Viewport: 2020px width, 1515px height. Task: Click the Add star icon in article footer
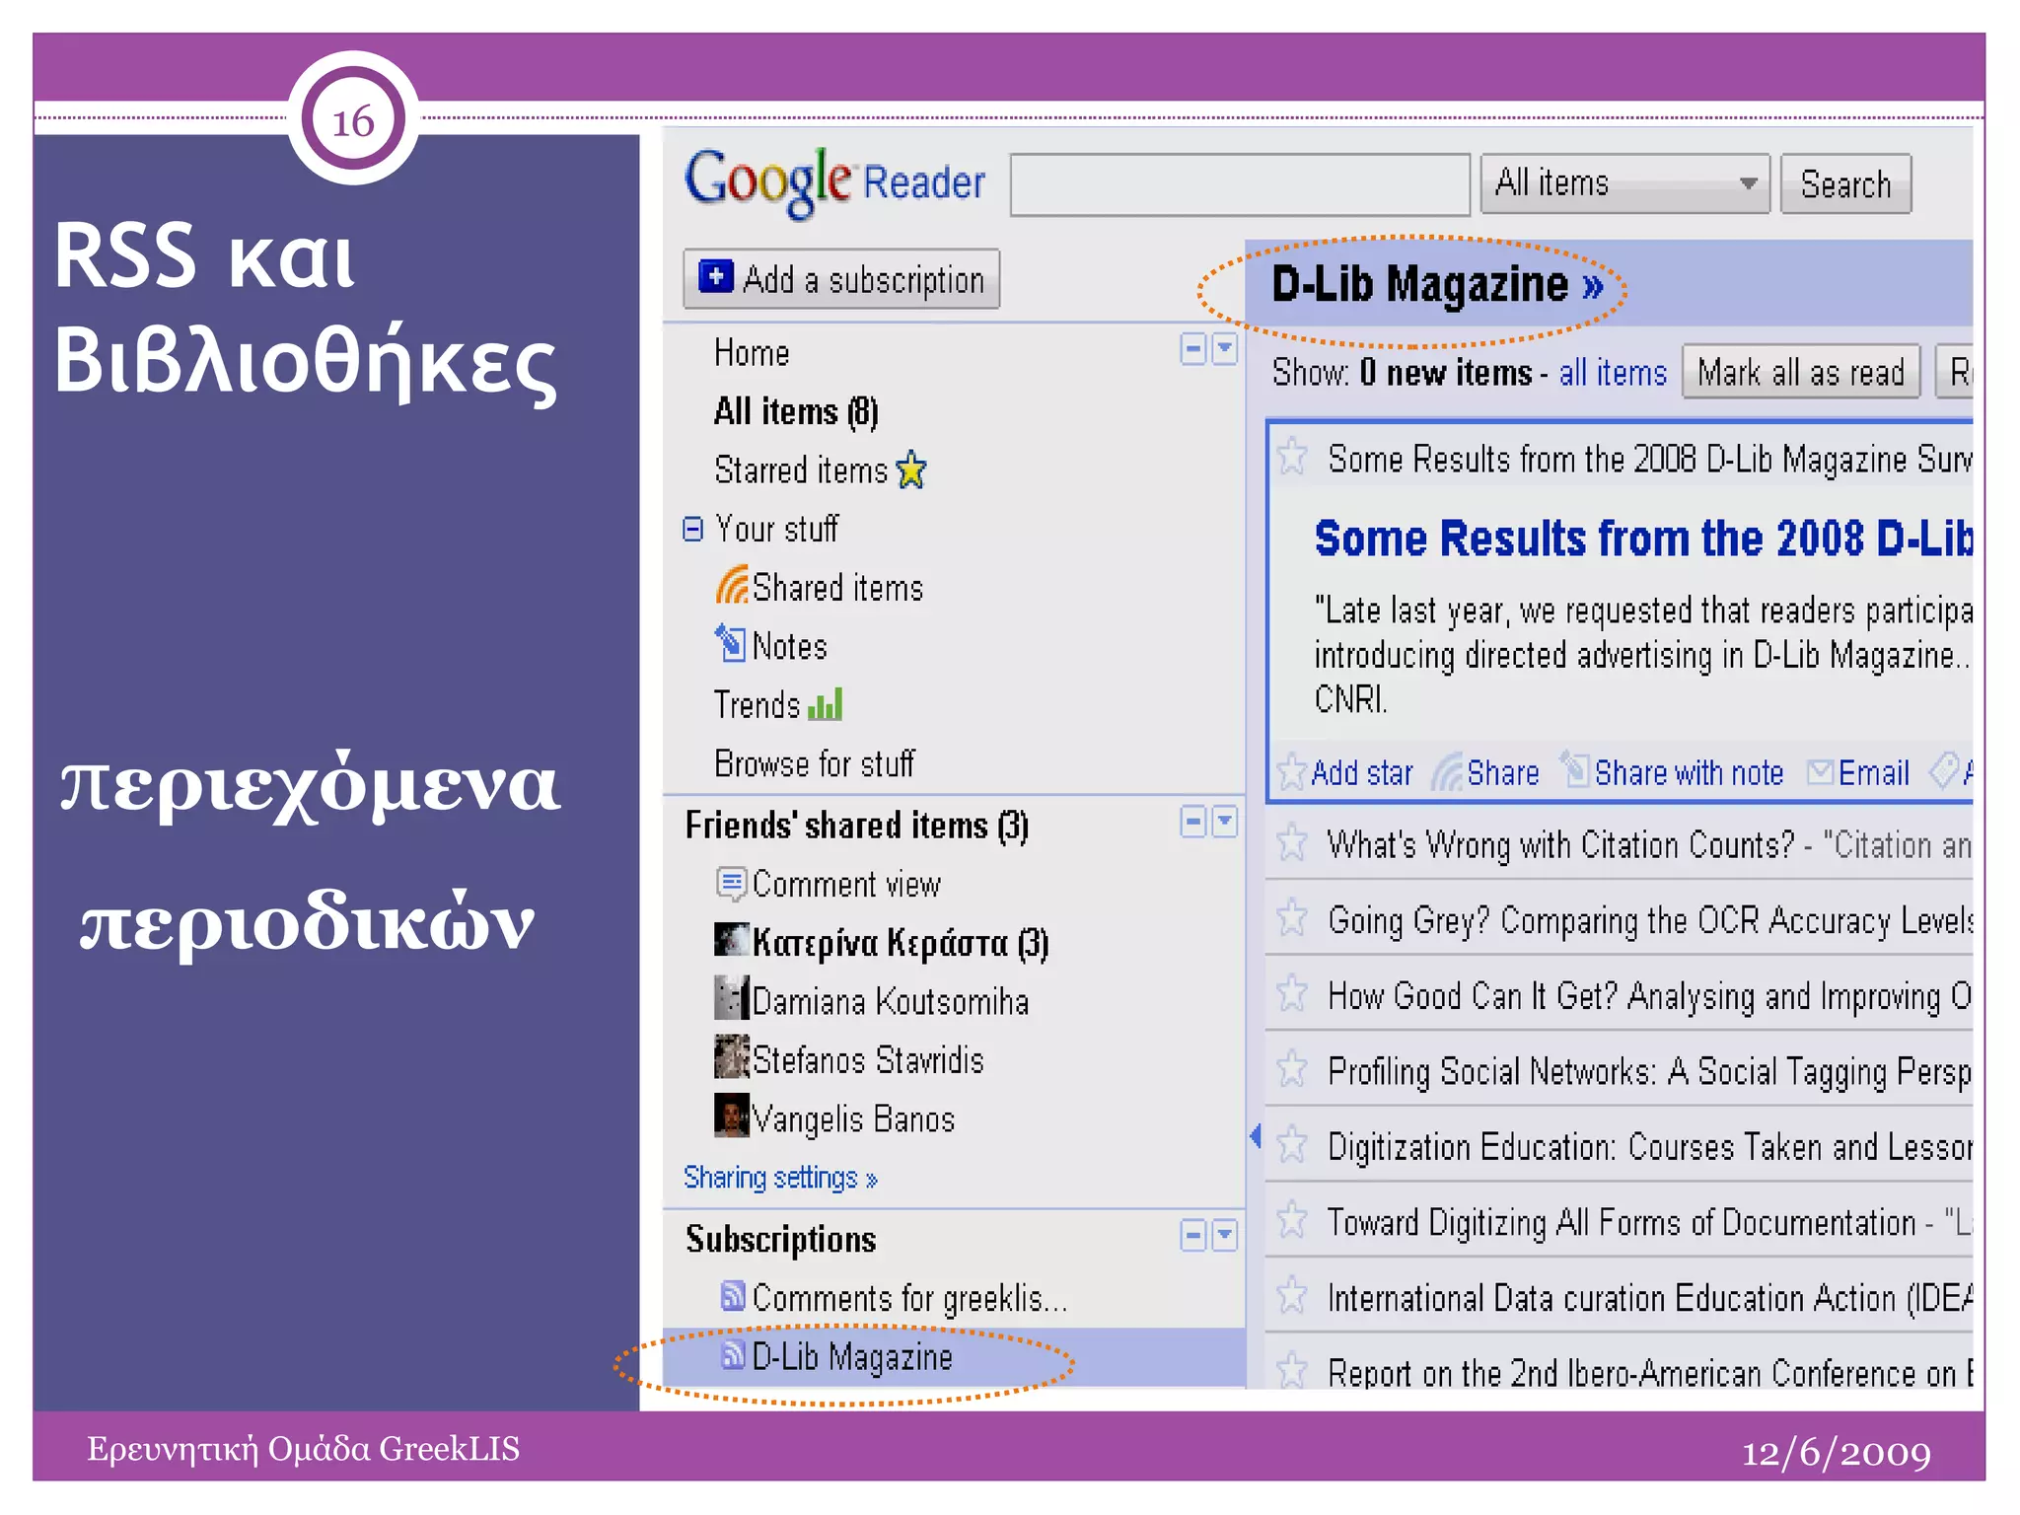pos(1292,771)
